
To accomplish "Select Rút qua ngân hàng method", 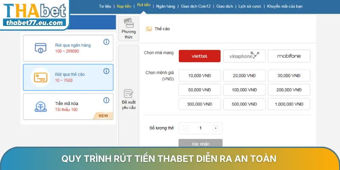I will [x=68, y=48].
